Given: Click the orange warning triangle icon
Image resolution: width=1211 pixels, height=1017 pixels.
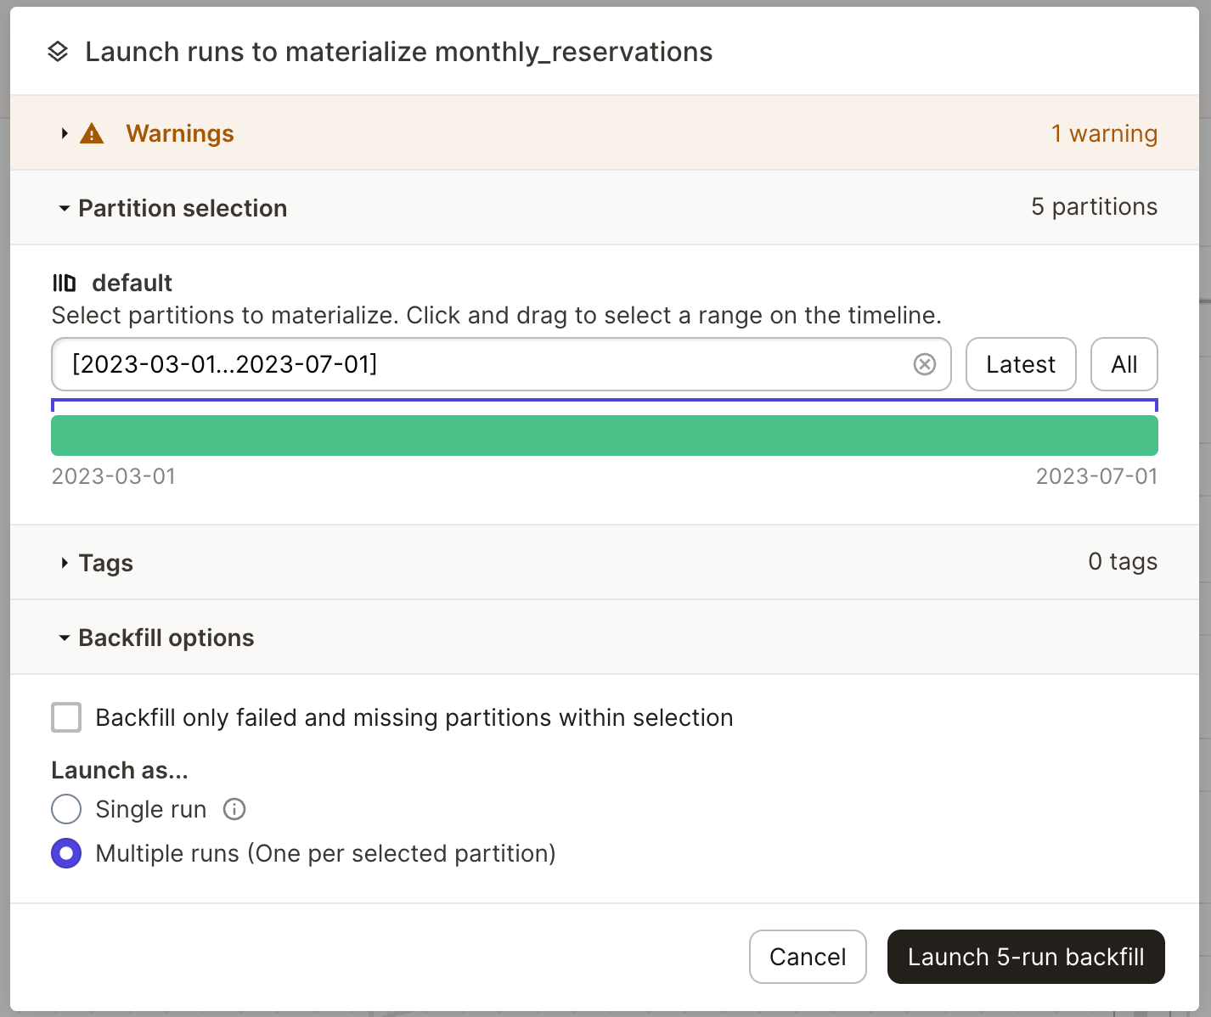Looking at the screenshot, I should (92, 133).
